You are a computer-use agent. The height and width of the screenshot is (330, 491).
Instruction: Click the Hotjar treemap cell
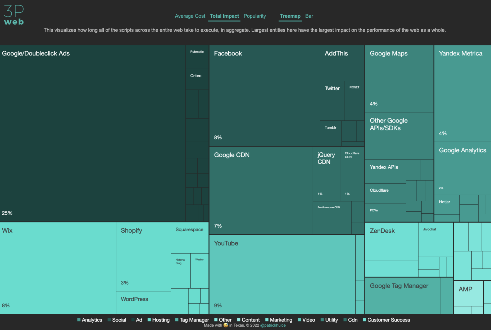click(447, 205)
